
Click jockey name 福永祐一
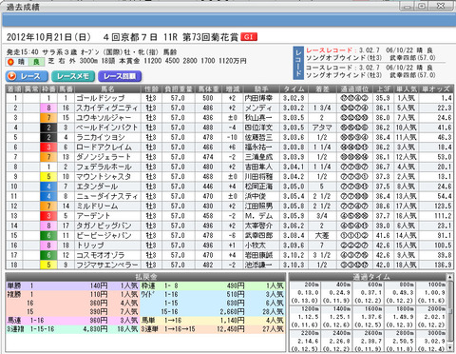coord(258,147)
